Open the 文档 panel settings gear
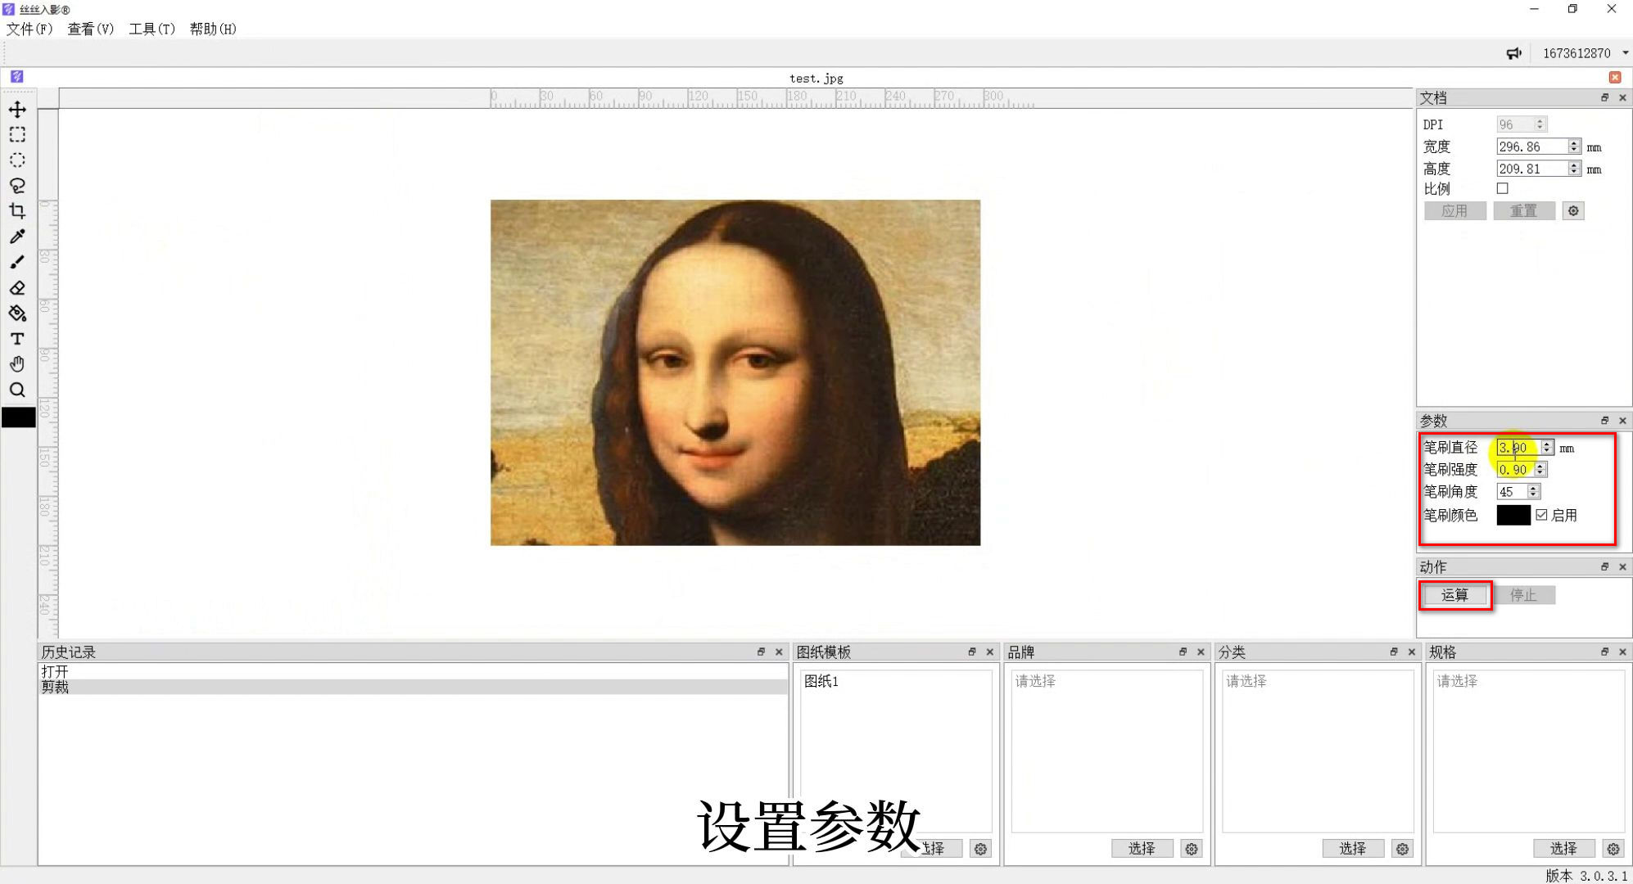This screenshot has width=1633, height=884. (1572, 210)
